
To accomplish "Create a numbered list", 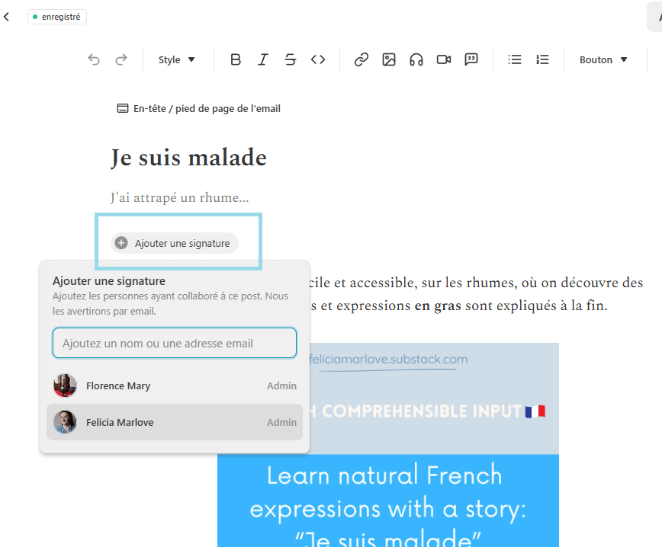I will click(542, 59).
